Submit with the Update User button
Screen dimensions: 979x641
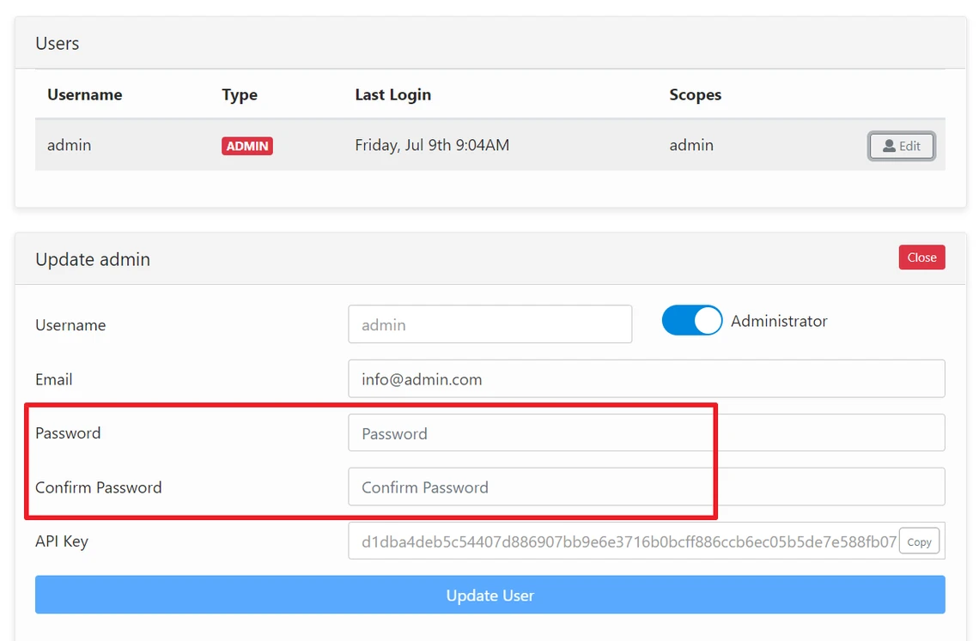pyautogui.click(x=490, y=595)
